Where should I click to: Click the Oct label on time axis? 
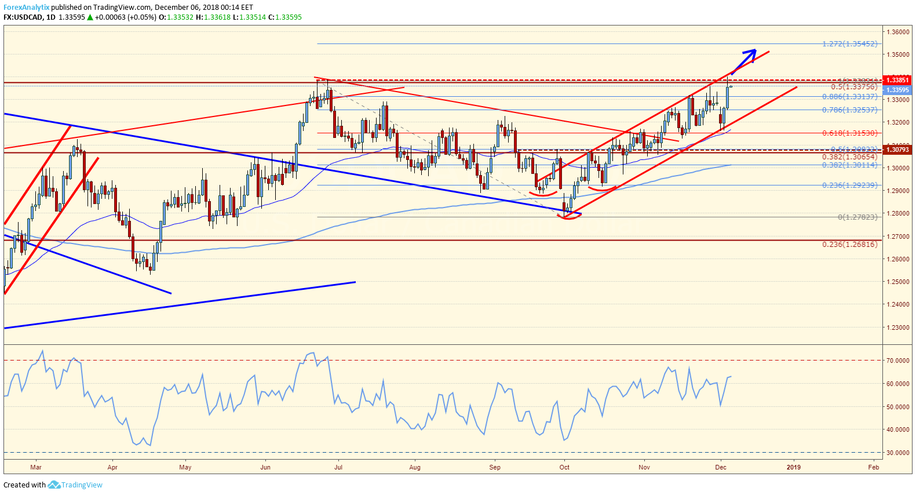[x=564, y=467]
